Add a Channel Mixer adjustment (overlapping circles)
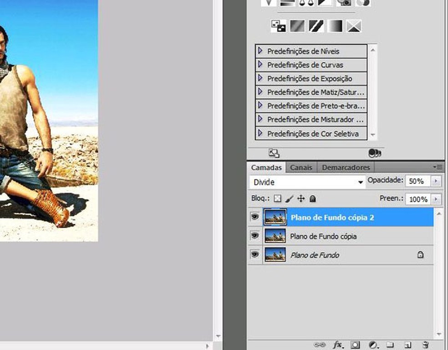Screen dimensions: 448x350 tap(363, 3)
